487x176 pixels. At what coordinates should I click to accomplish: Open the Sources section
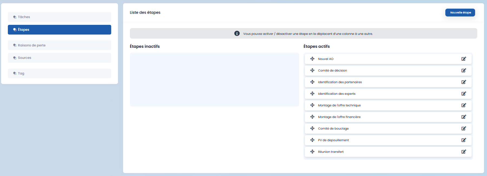click(x=59, y=58)
